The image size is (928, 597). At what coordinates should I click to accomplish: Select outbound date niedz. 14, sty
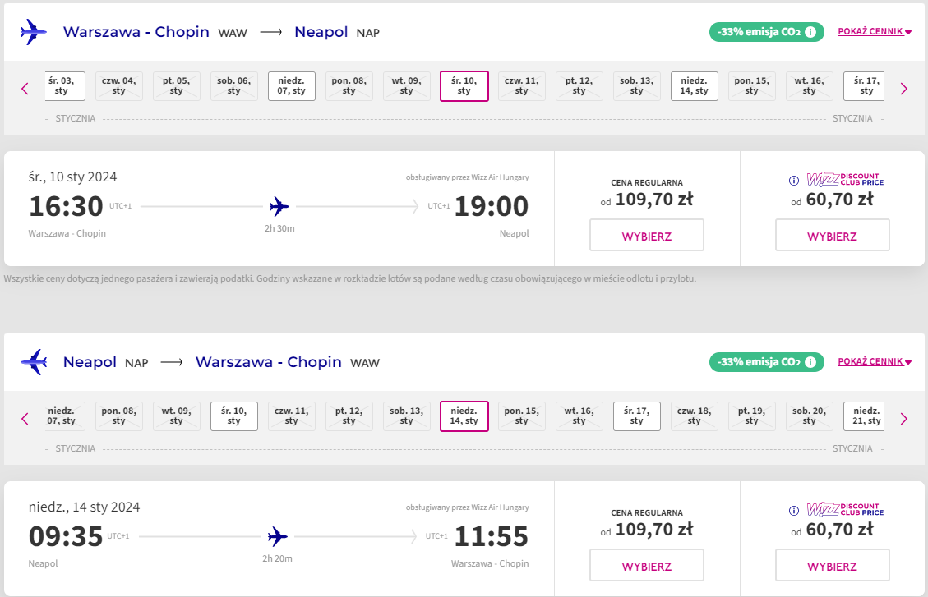pos(695,86)
